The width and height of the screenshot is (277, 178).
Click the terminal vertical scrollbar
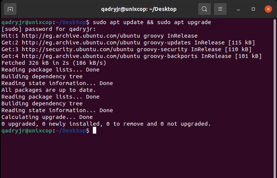click(x=275, y=98)
